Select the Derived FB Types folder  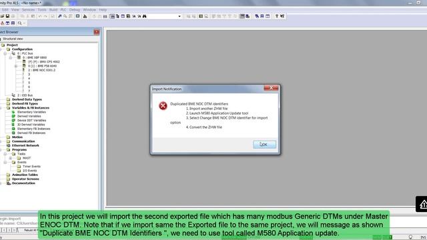pos(25,104)
